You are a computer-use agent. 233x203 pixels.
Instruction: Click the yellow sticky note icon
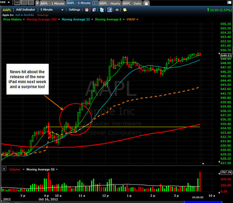pos(125,10)
